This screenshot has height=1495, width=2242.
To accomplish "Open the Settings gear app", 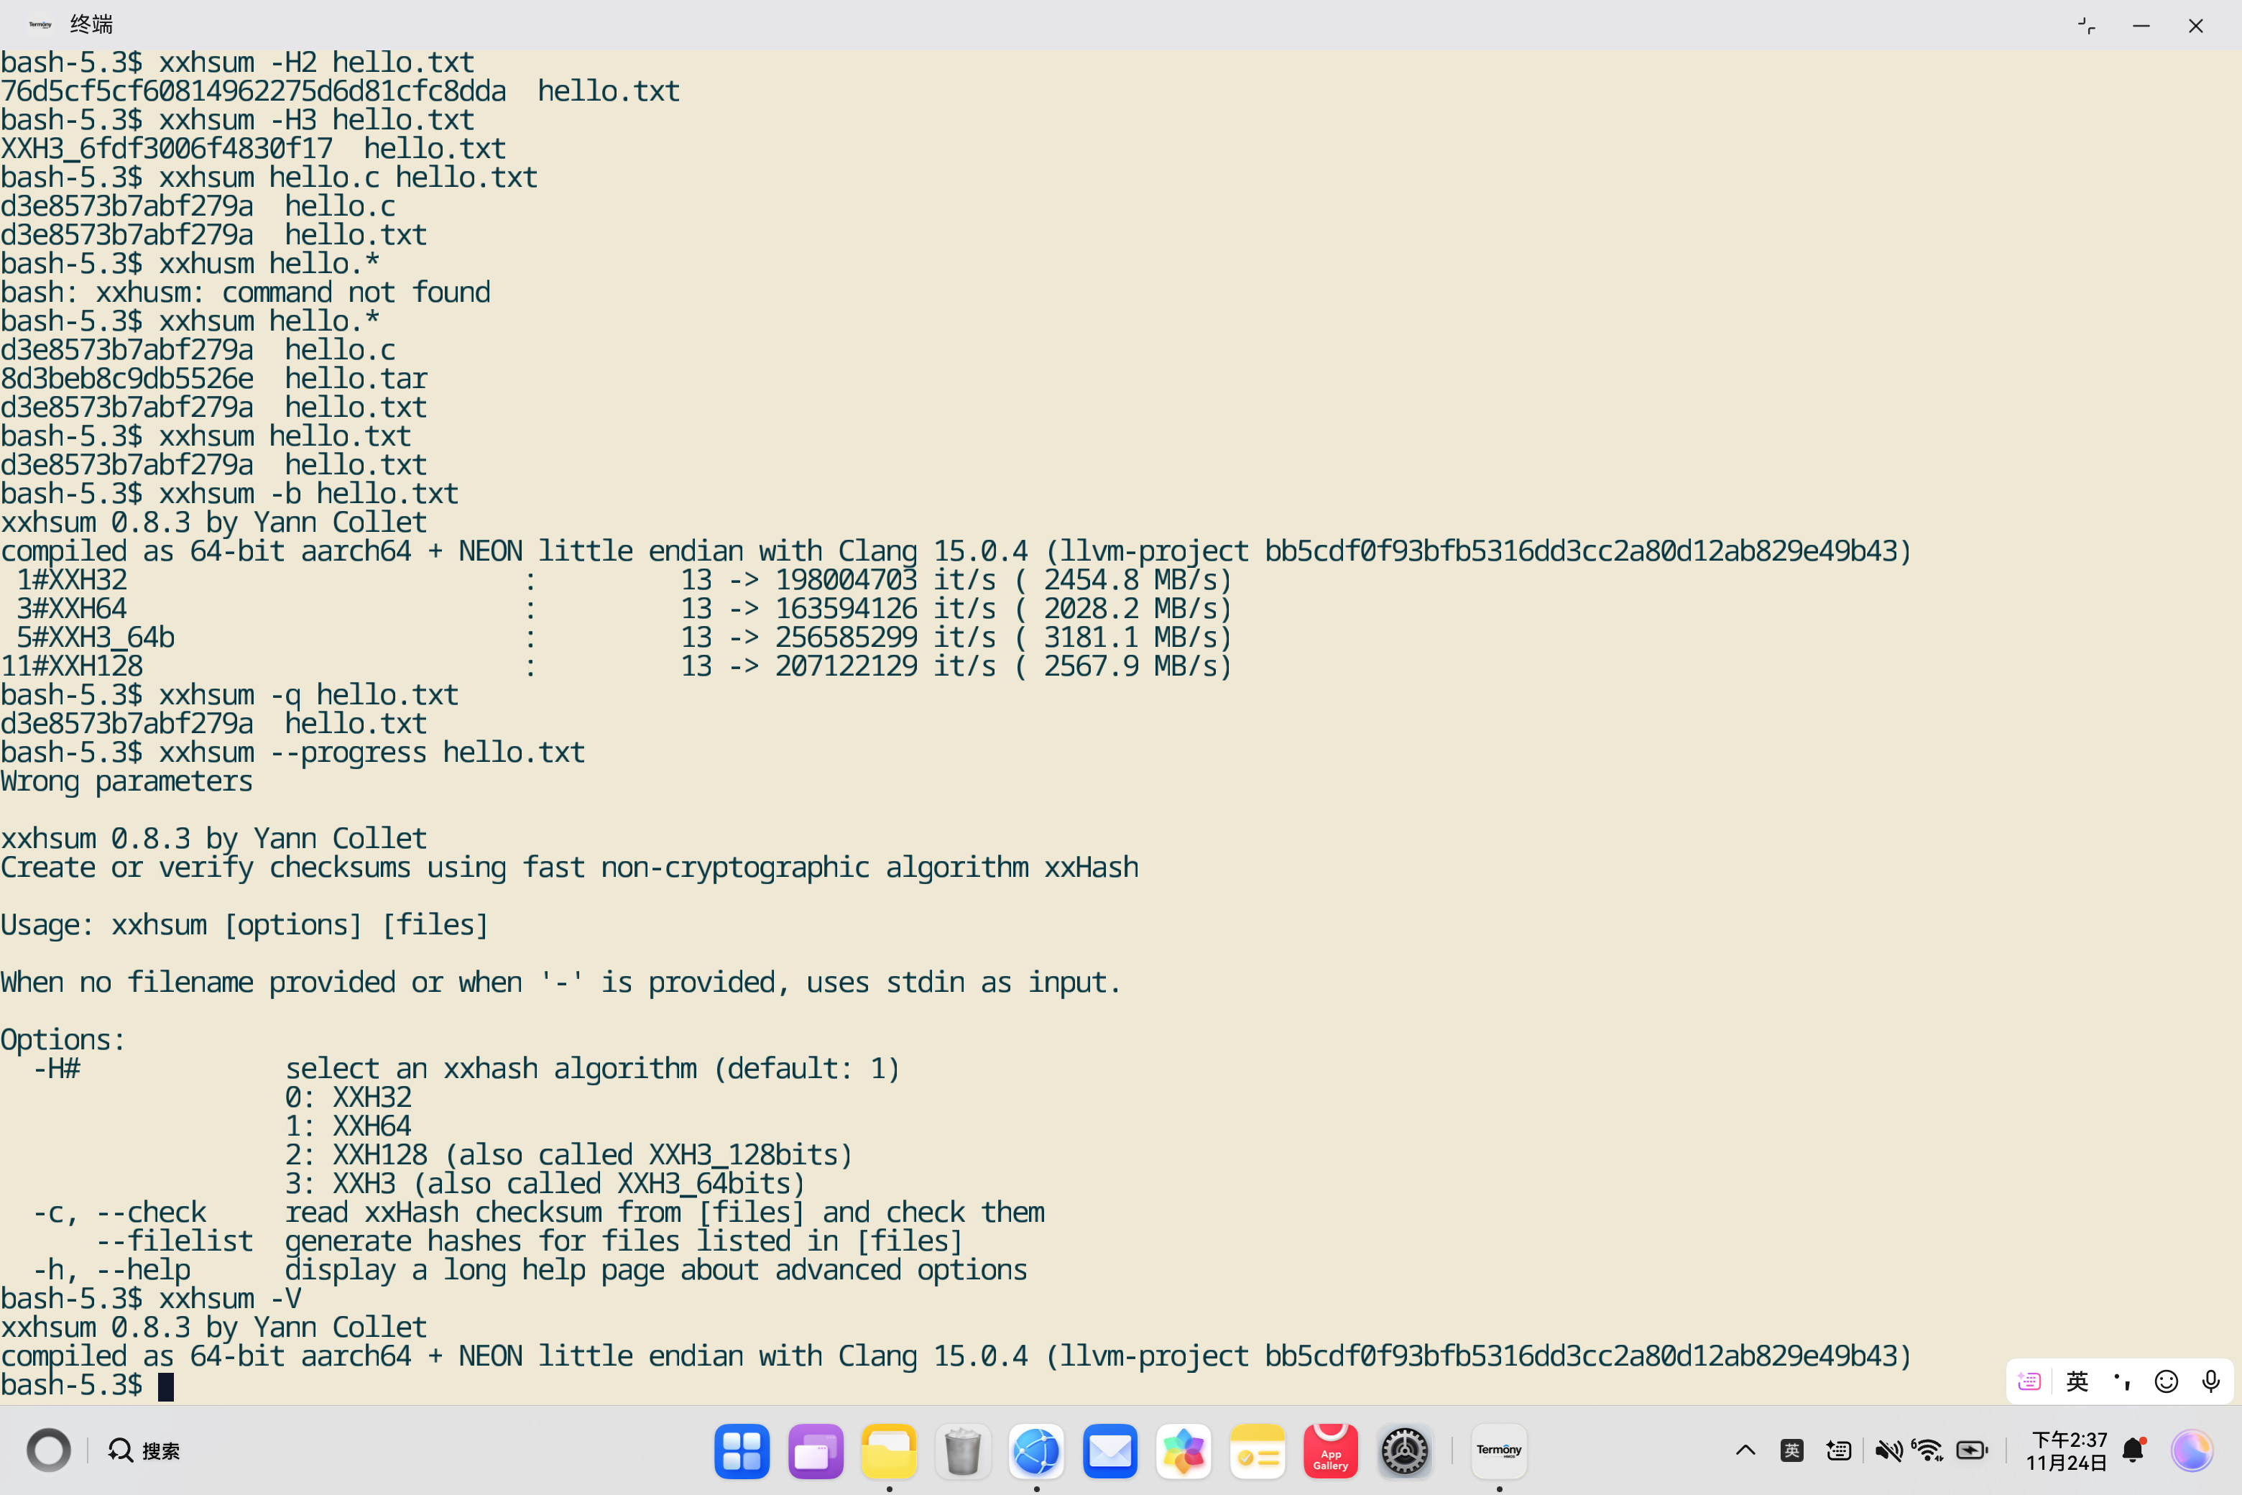I will 1404,1450.
